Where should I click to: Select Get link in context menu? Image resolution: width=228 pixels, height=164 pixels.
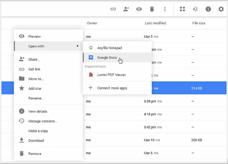[x=48, y=69]
